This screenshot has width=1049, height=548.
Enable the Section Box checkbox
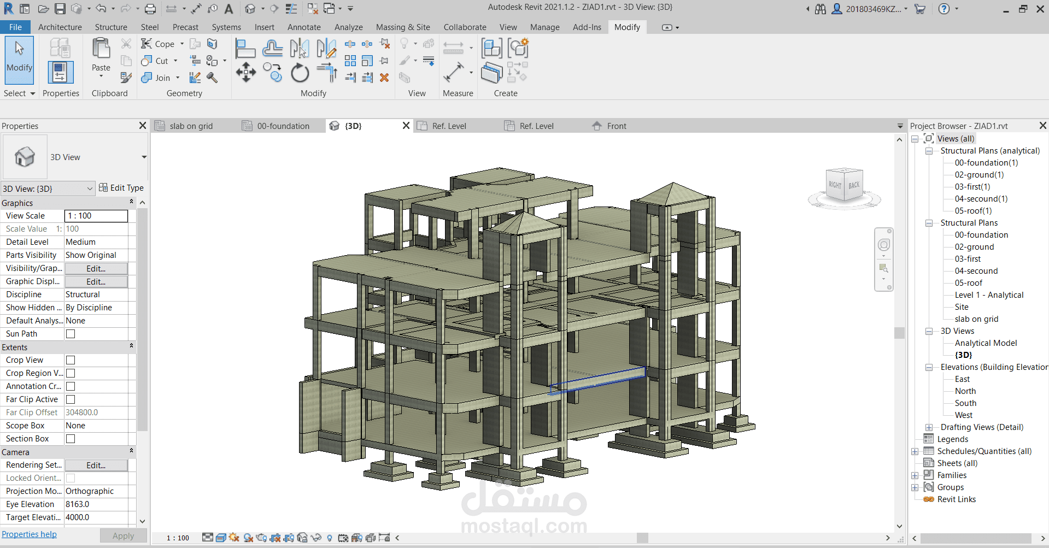(70, 438)
